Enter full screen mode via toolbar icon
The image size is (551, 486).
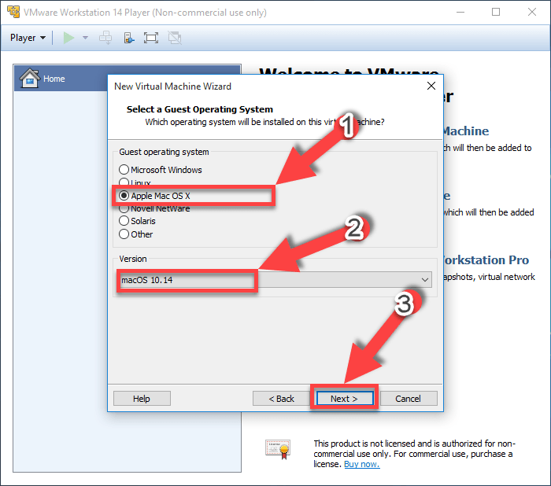point(151,37)
